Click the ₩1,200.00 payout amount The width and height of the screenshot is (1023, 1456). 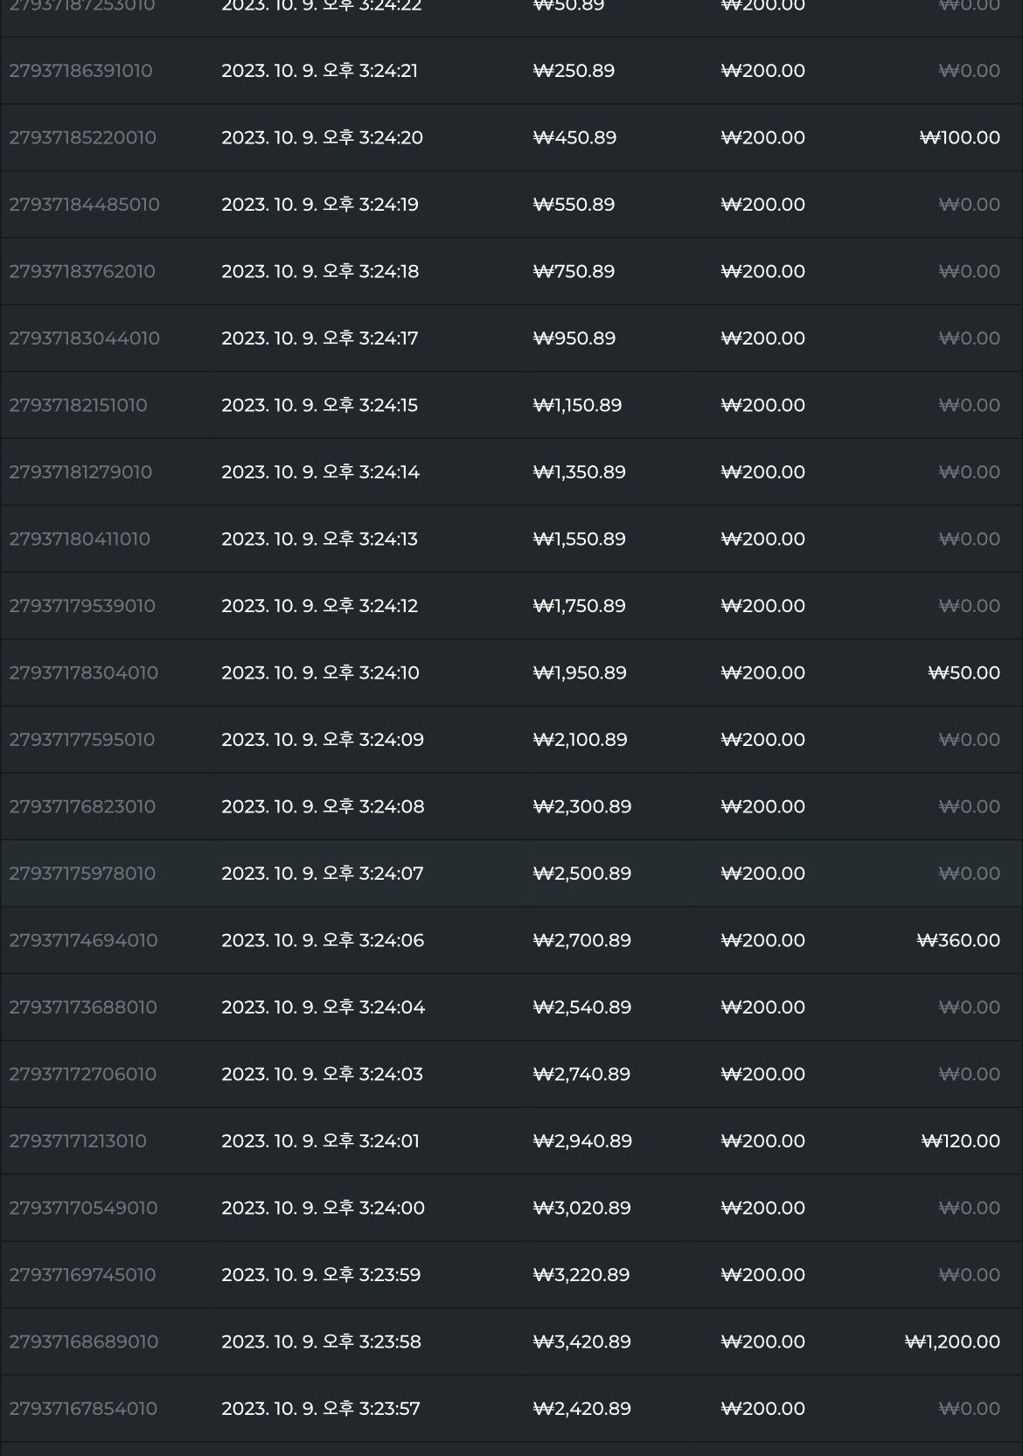pyautogui.click(x=952, y=1342)
